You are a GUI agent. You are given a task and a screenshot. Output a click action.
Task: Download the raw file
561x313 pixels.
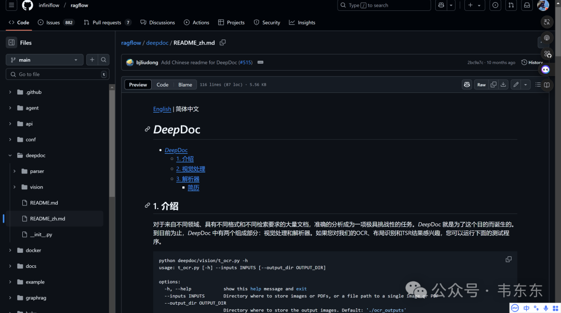pos(503,85)
